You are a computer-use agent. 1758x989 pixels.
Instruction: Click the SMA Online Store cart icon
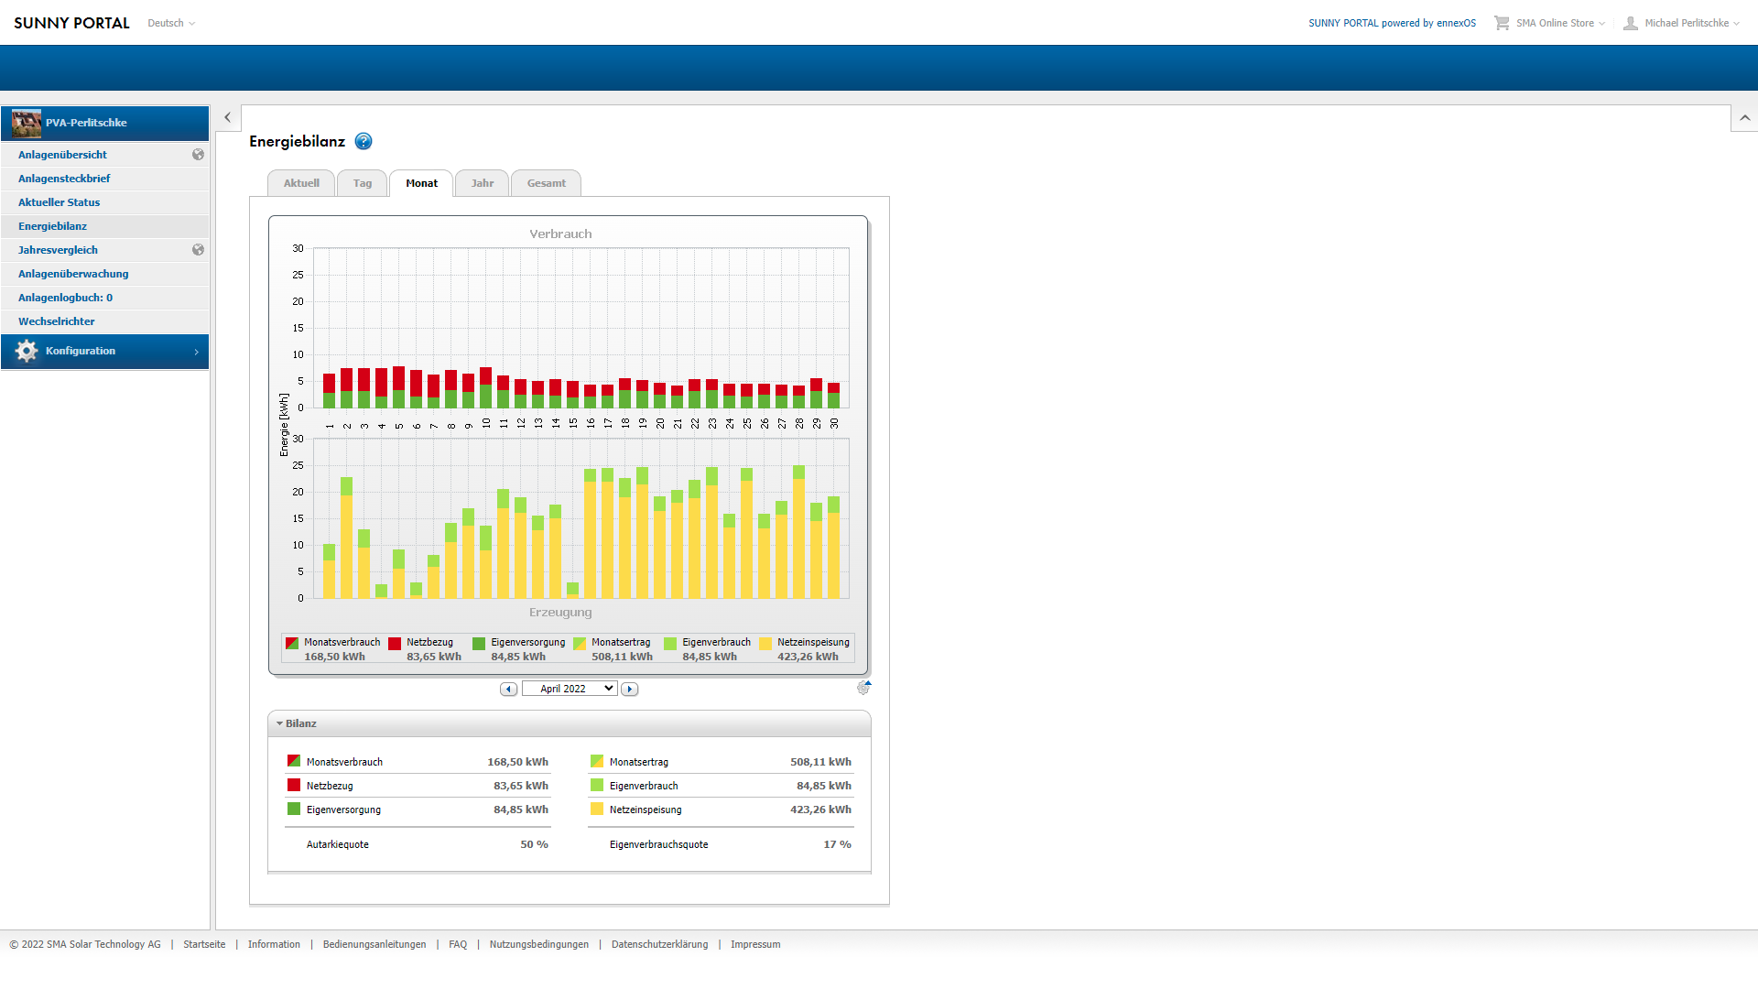tap(1502, 23)
